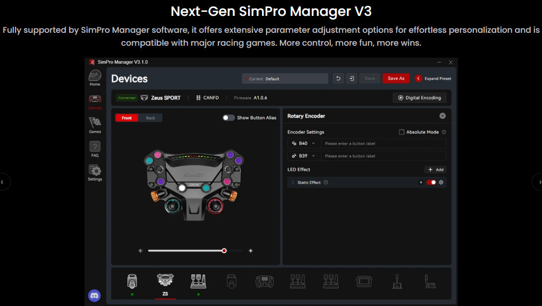The height and width of the screenshot is (306, 542).
Task: Add a new LED Effect
Action: [436, 169]
